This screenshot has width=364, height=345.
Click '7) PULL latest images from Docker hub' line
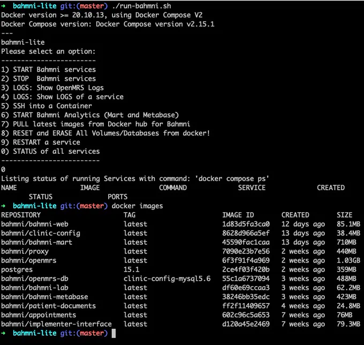(95, 124)
